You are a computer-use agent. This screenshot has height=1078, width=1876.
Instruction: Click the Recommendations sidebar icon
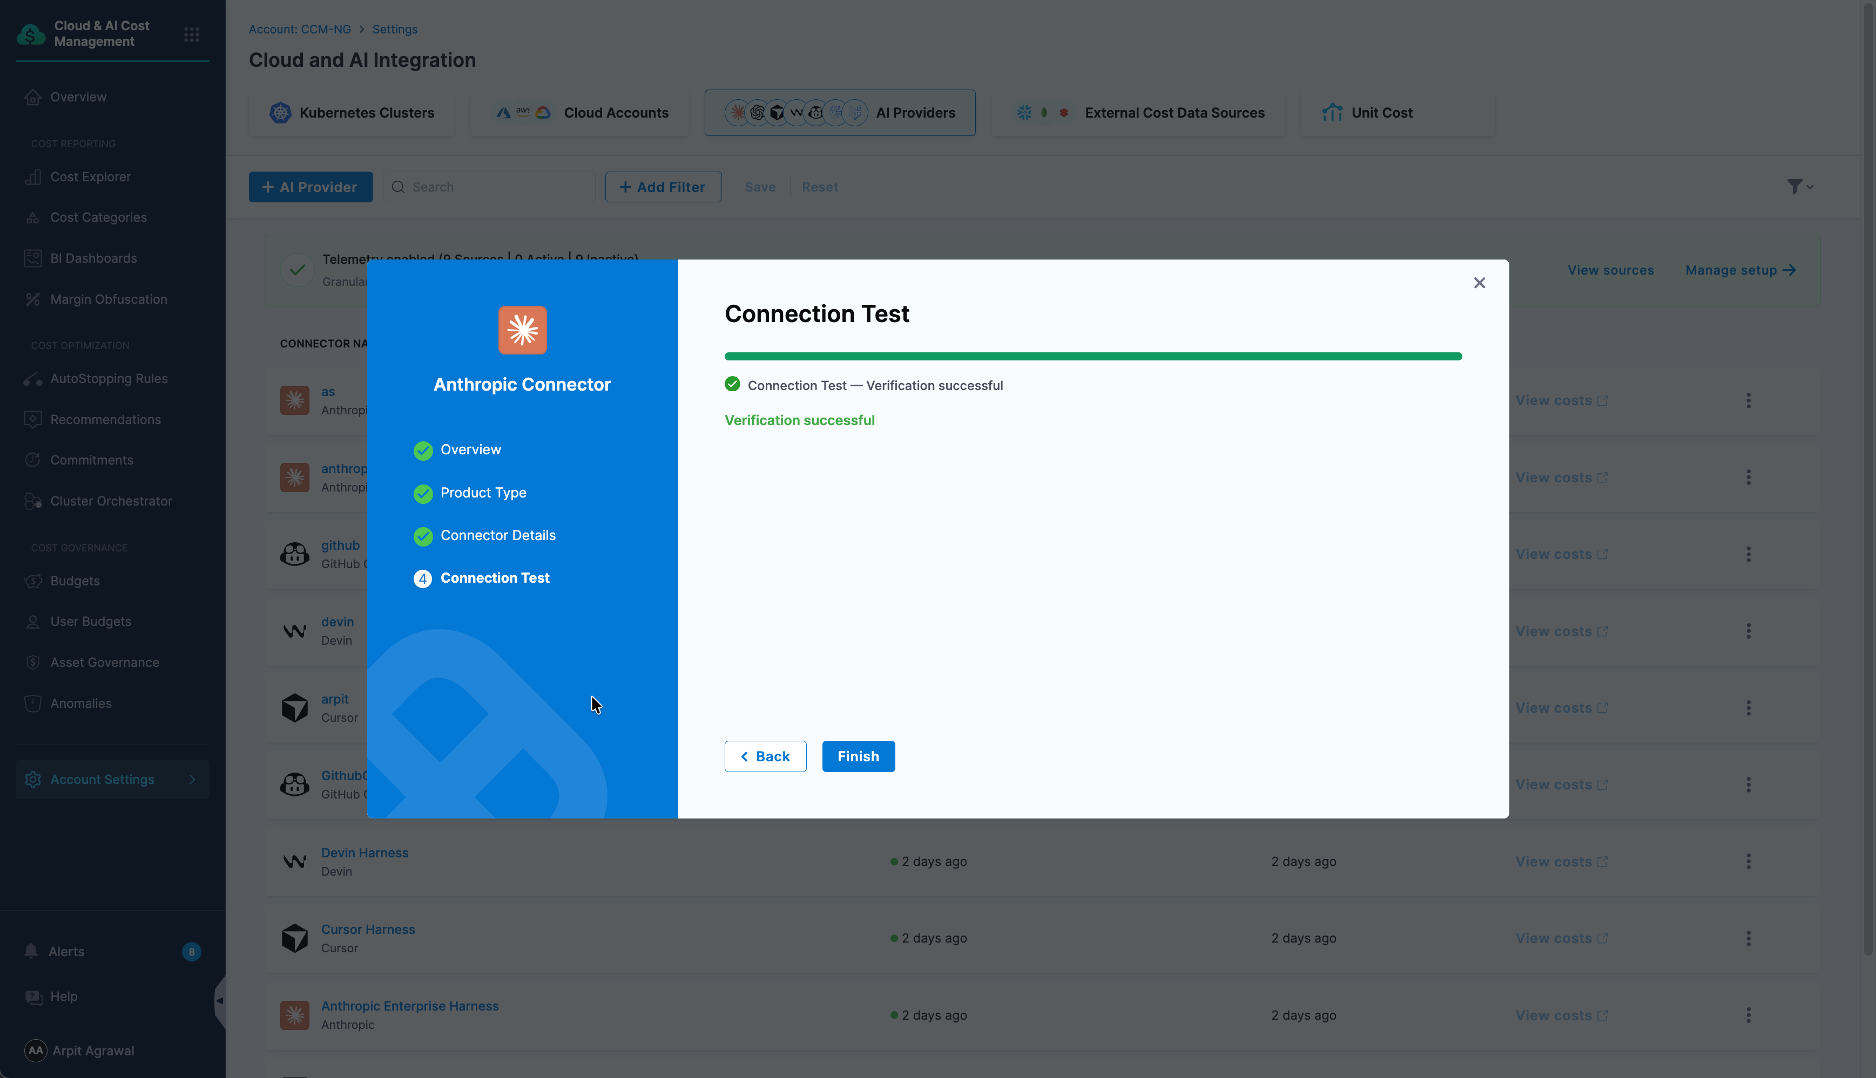[x=32, y=420]
